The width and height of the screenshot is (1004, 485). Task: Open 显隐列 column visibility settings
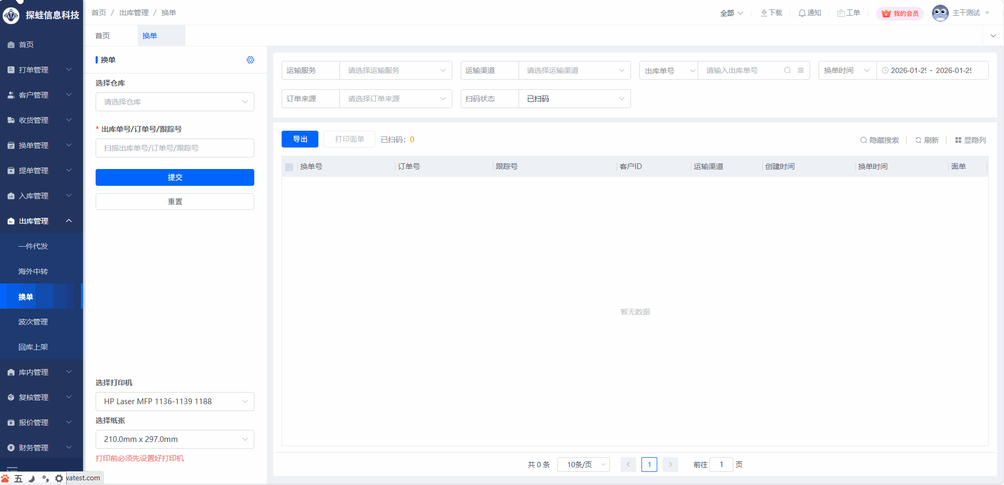[x=970, y=140]
